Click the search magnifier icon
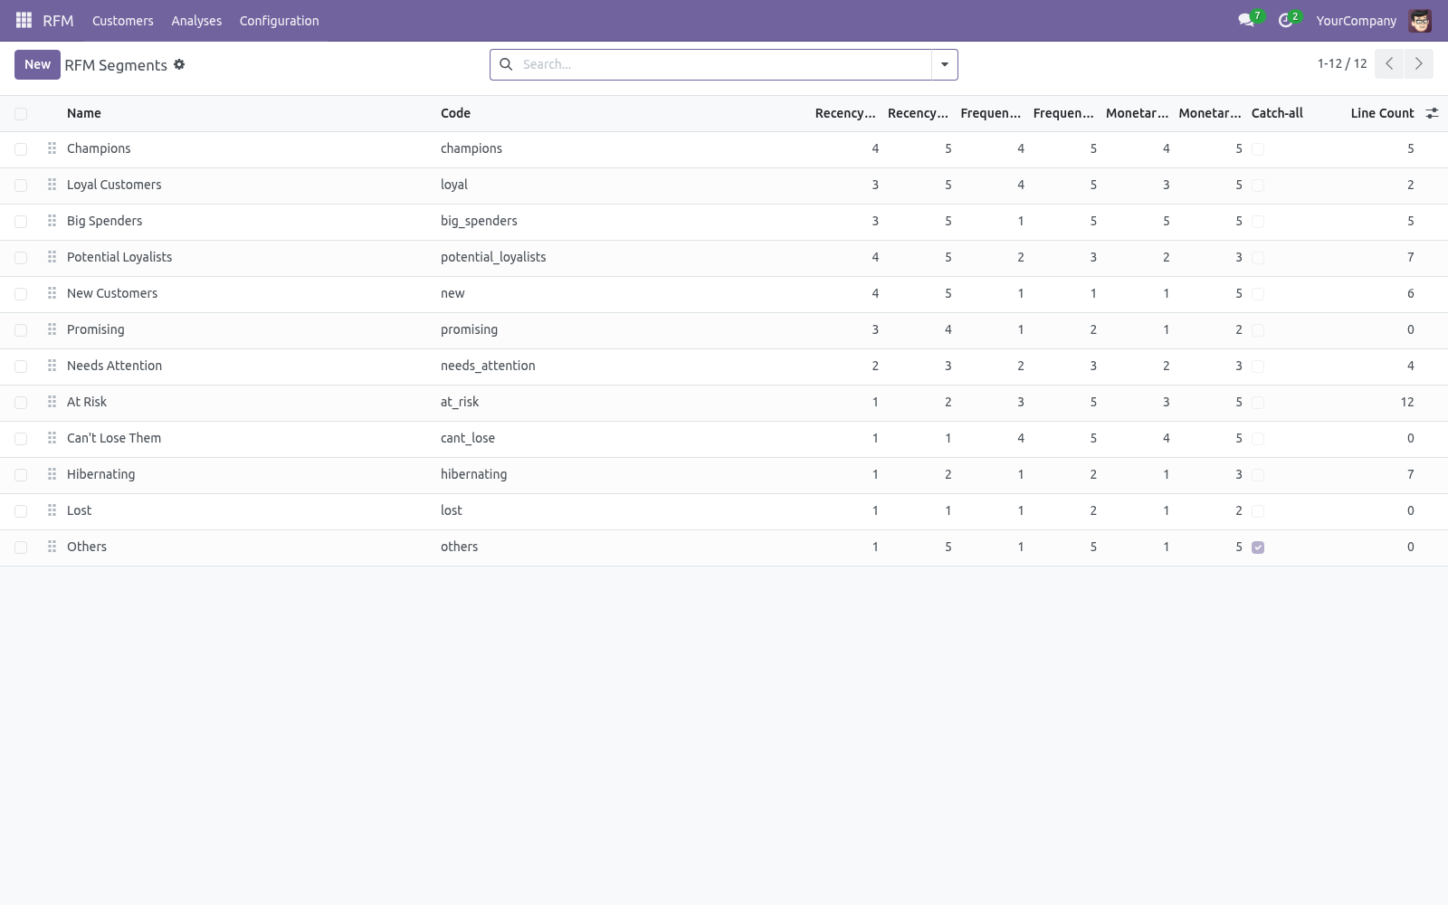Screen dimensions: 1448x905 (506, 64)
